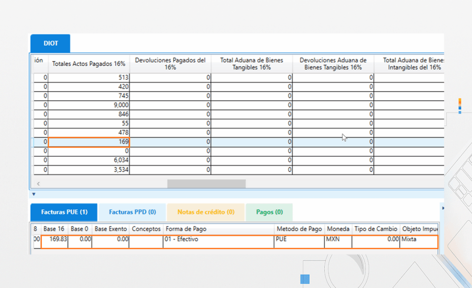Click the 01 - Efectivo cell

coord(218,239)
